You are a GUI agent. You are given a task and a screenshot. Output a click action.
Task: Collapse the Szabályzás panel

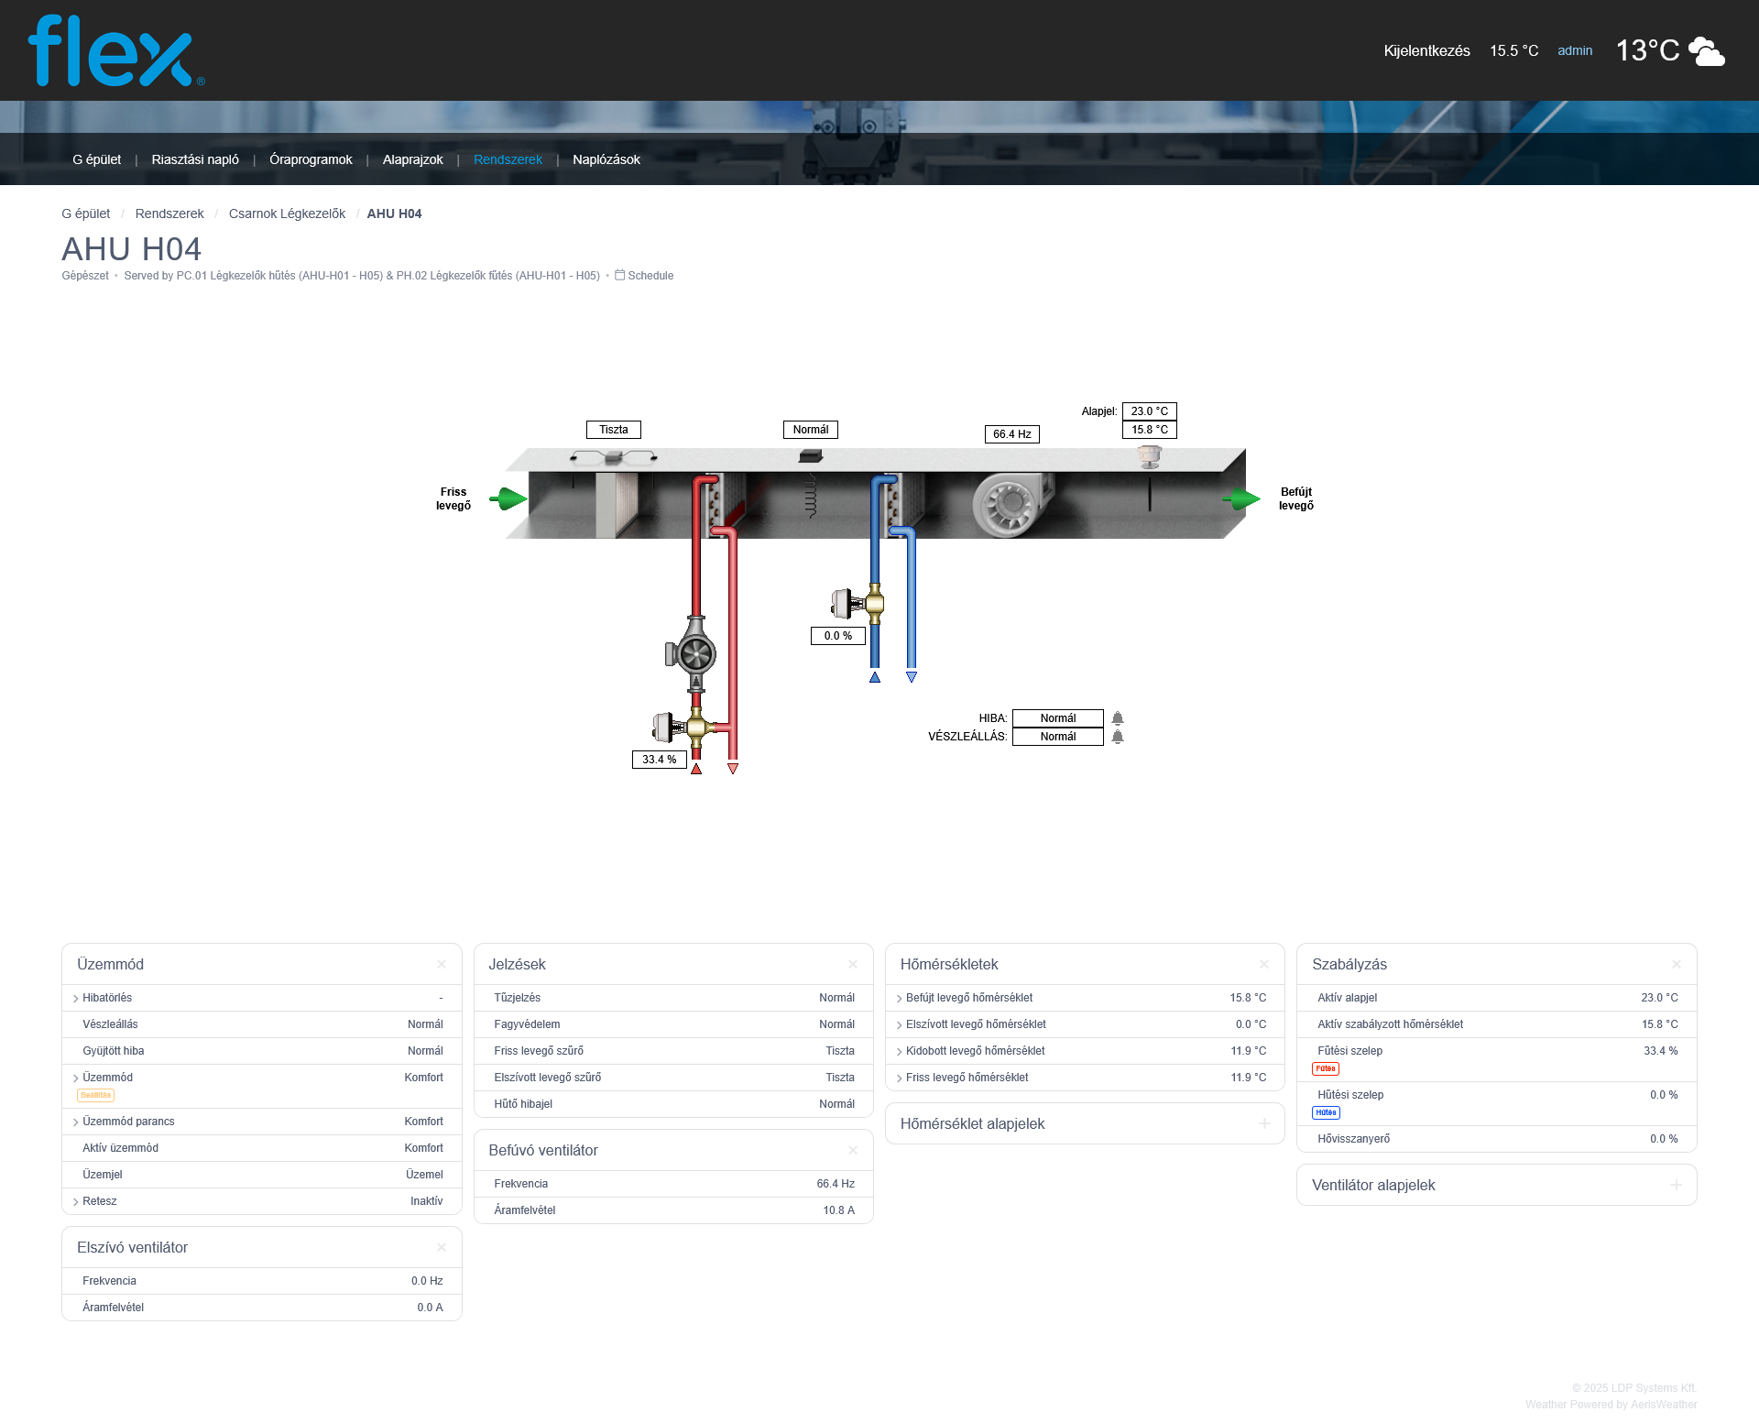1676,965
